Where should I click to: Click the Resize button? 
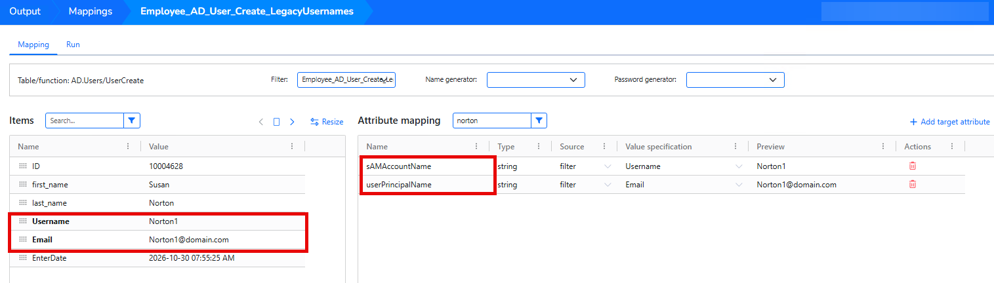click(327, 122)
